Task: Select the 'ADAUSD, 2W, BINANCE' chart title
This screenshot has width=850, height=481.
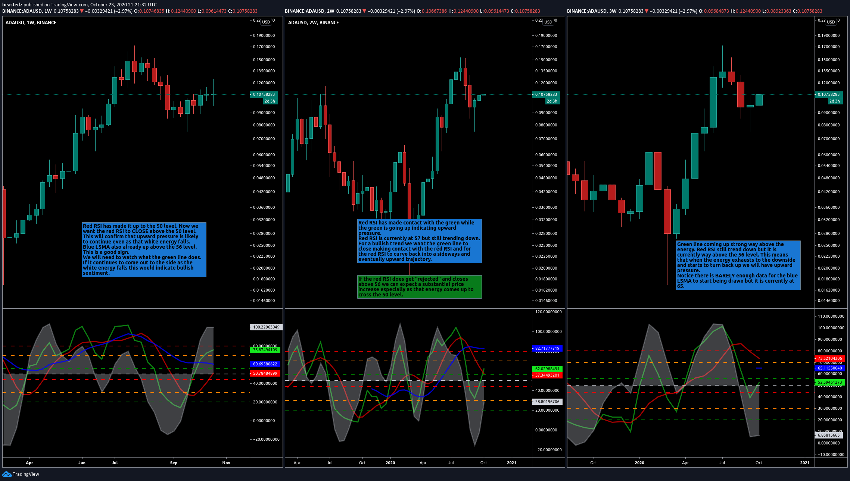Action: pyautogui.click(x=314, y=23)
